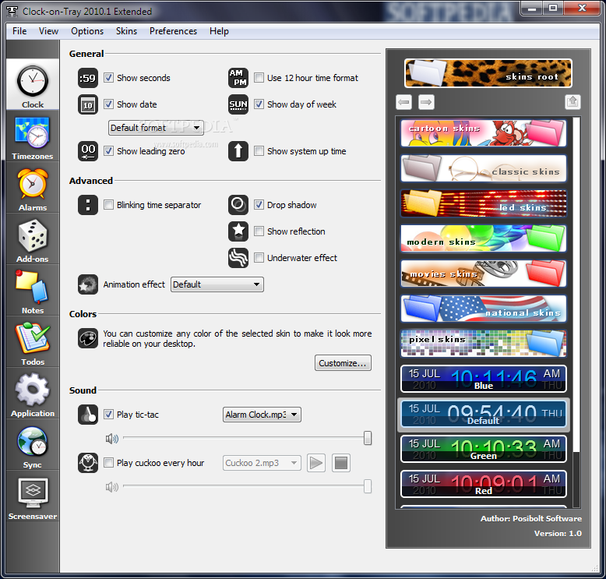The height and width of the screenshot is (579, 606).
Task: Toggle Show leading zero
Action: (x=108, y=151)
